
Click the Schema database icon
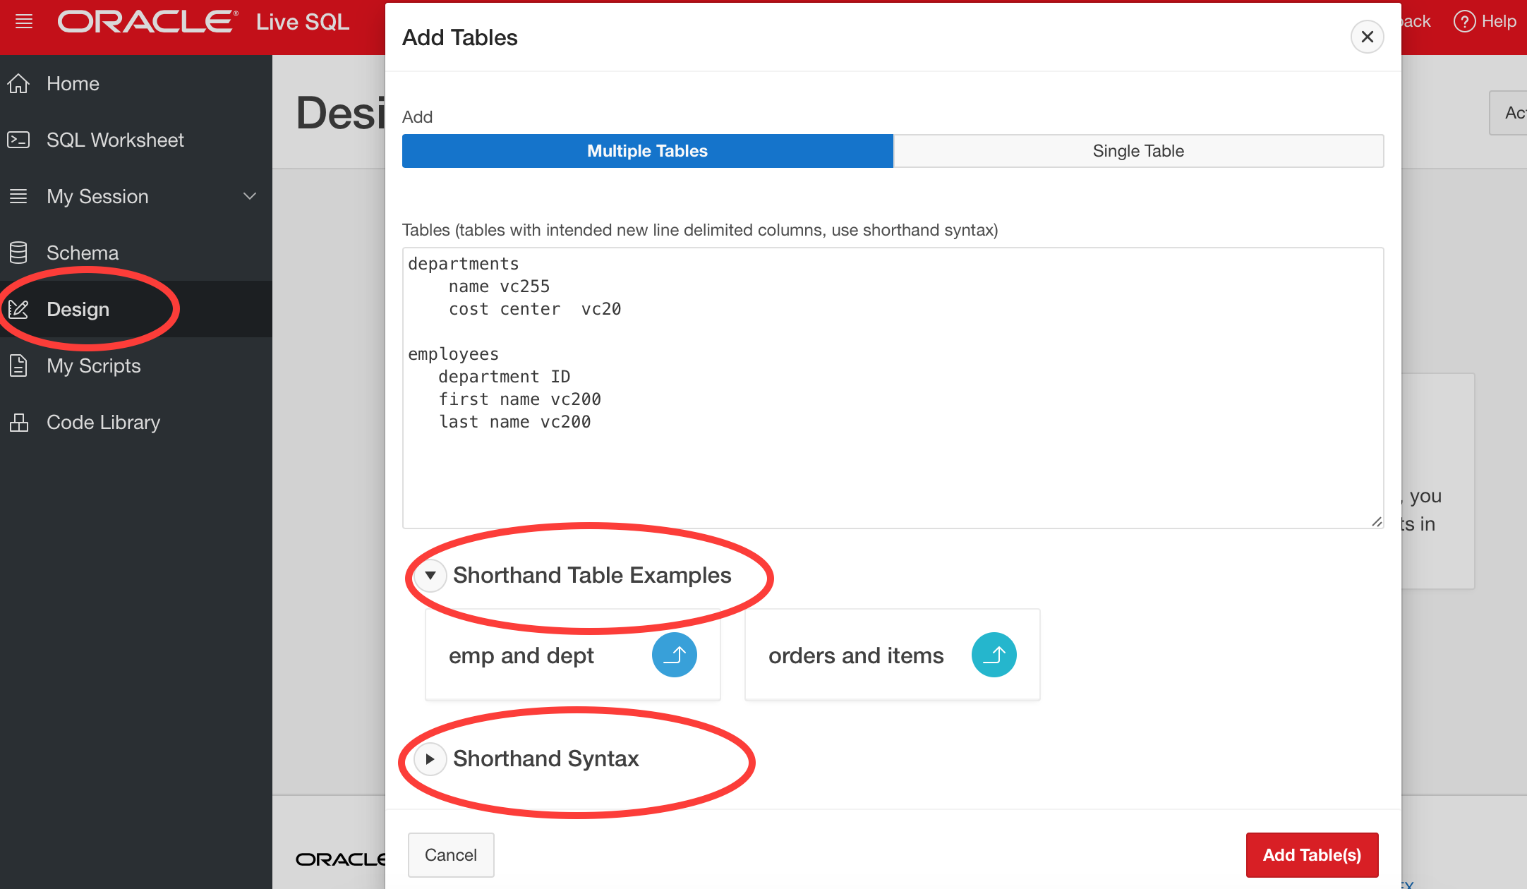(18, 253)
